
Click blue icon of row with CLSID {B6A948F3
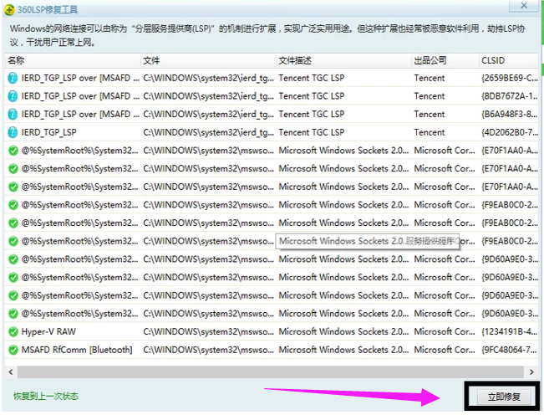pos(13,114)
